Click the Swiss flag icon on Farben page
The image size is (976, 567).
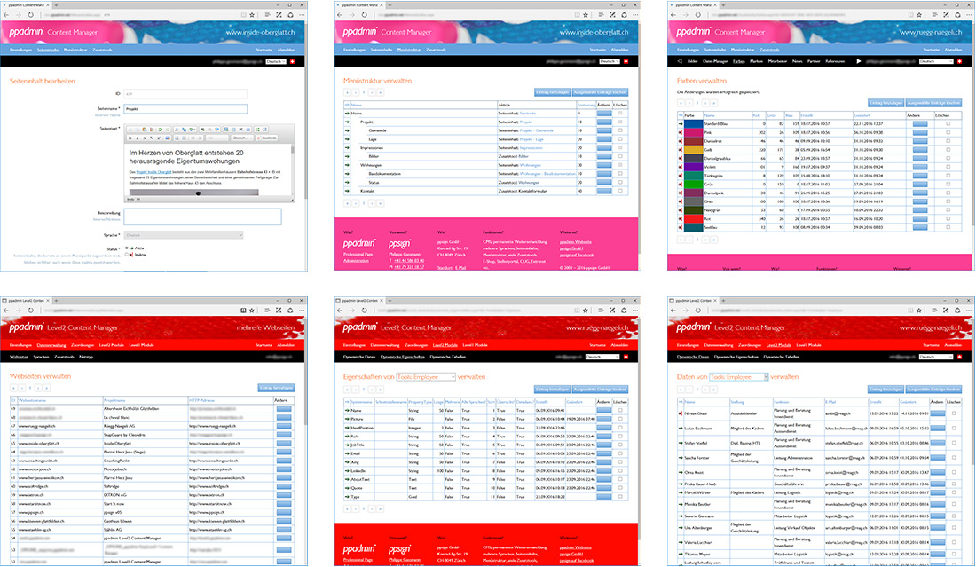pyautogui.click(x=960, y=61)
